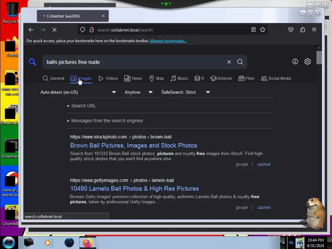This screenshot has height=249, width=332.
Task: Open SearXNG preferences gear icon
Action: pos(307,62)
